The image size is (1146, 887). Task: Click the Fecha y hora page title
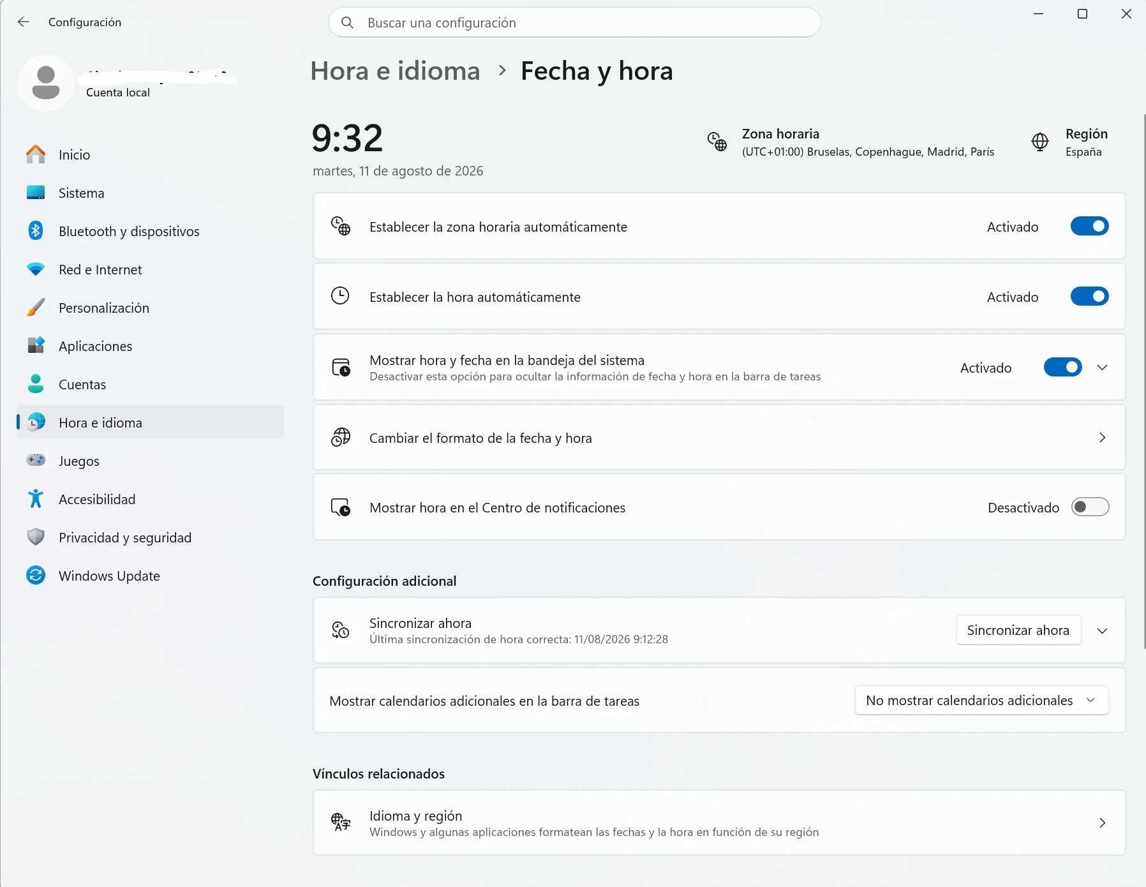pos(597,71)
